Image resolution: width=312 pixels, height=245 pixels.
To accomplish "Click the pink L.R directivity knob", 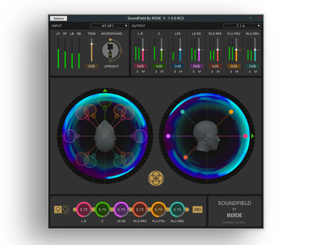I will [x=84, y=209].
